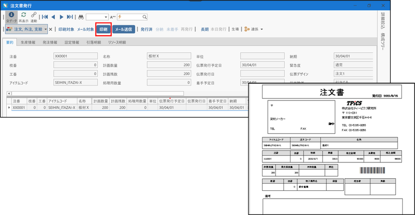Click the メール送信 button

(123, 29)
